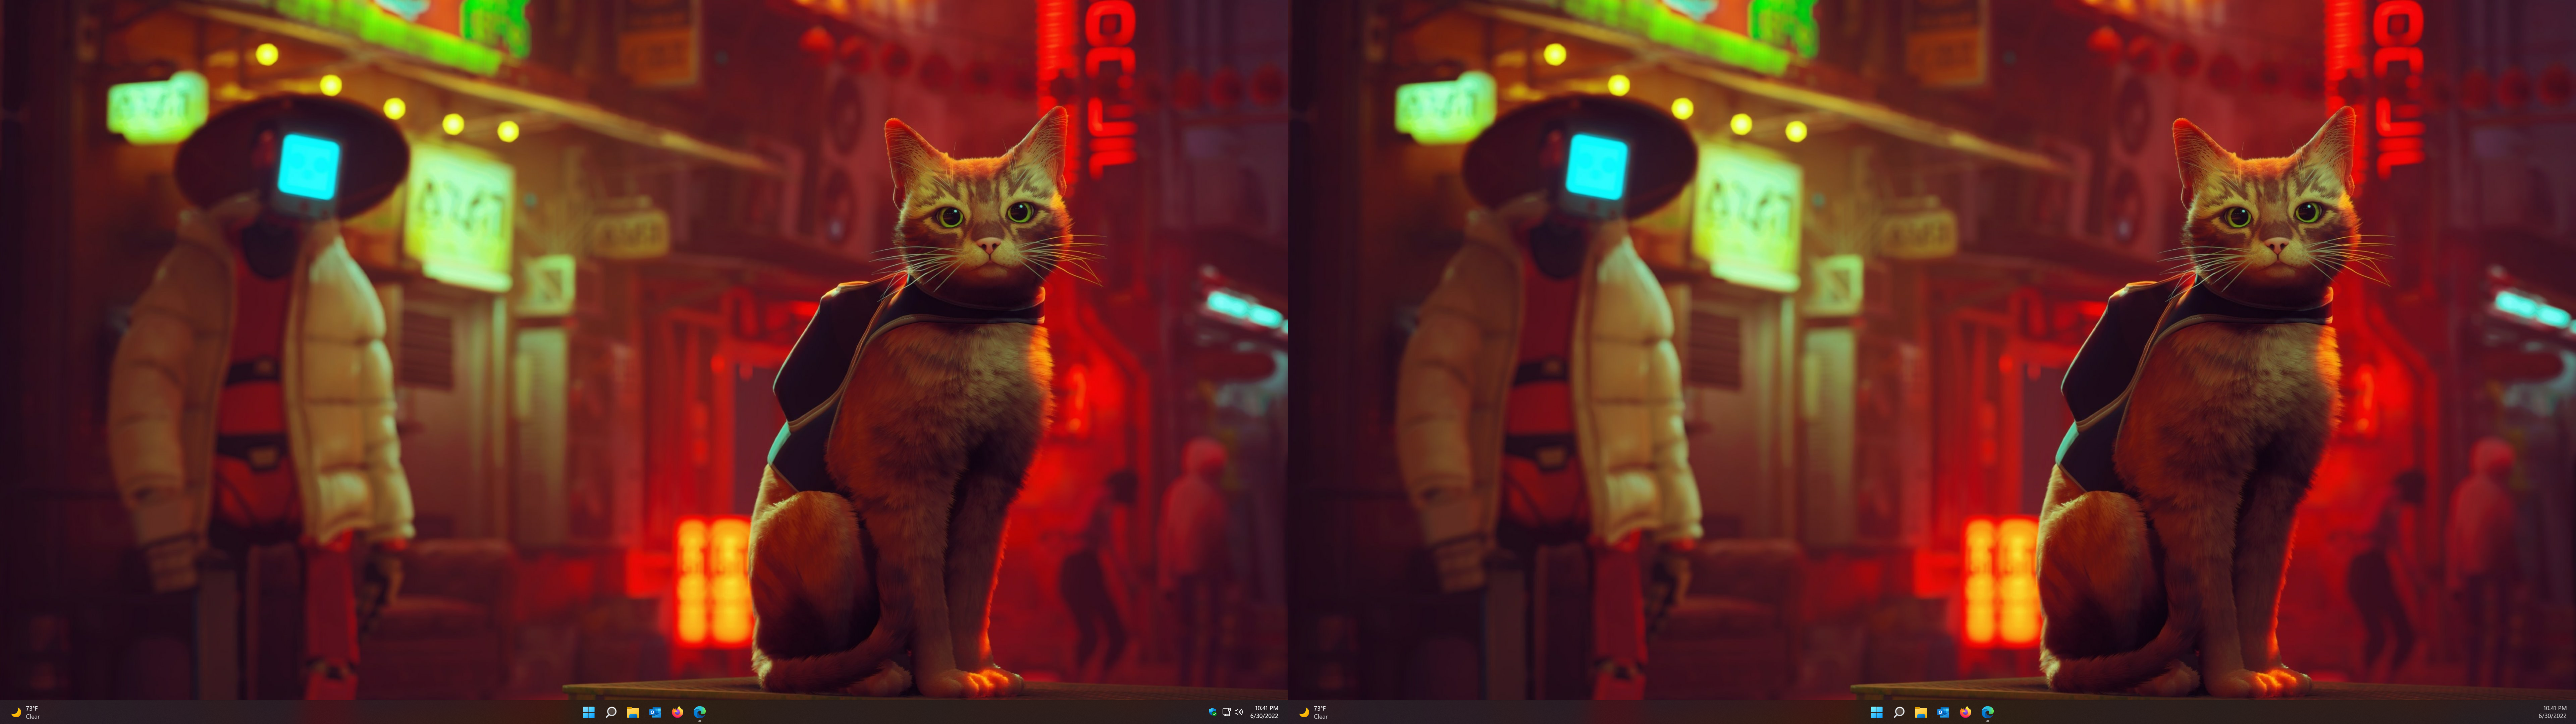Launch Outlook from left monitor taskbar
2576x724 pixels.
pyautogui.click(x=655, y=712)
